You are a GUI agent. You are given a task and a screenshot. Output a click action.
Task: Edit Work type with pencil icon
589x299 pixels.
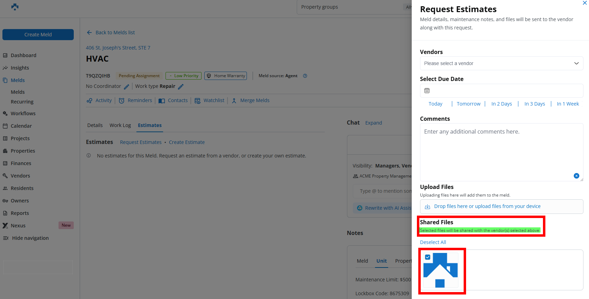coord(181,87)
